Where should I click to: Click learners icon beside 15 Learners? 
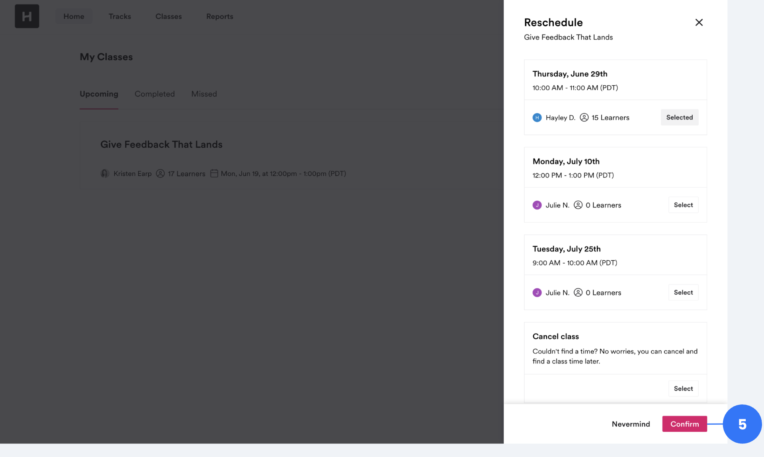click(584, 117)
